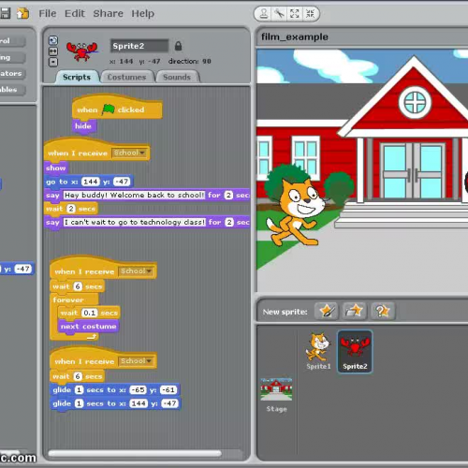This screenshot has width=468, height=468.
Task: Get a surprise sprite question mark icon
Action: tap(383, 311)
